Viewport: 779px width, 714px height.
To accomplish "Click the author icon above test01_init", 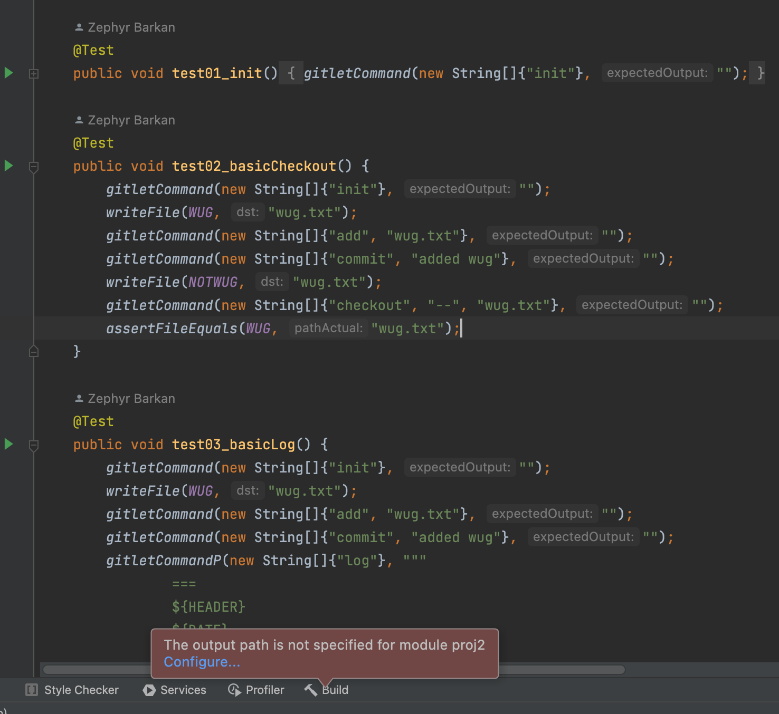I will coord(79,27).
